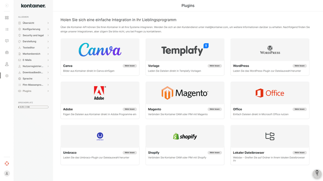Expand the Konfigurierung menu chevron

click(x=48, y=29)
